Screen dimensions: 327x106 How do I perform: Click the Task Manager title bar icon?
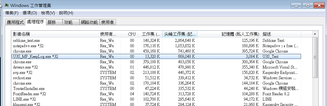pyautogui.click(x=6, y=5)
